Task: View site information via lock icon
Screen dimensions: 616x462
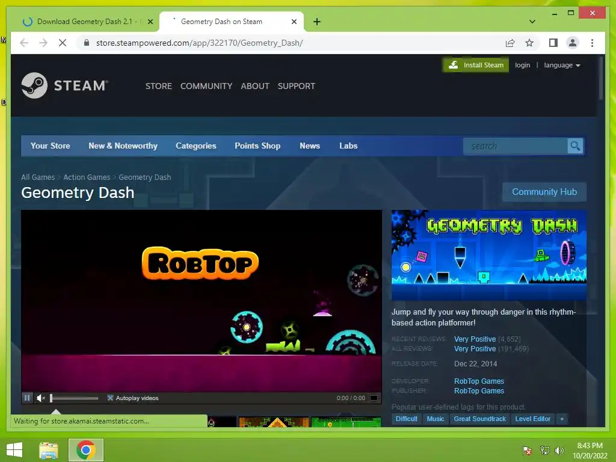Action: point(87,43)
